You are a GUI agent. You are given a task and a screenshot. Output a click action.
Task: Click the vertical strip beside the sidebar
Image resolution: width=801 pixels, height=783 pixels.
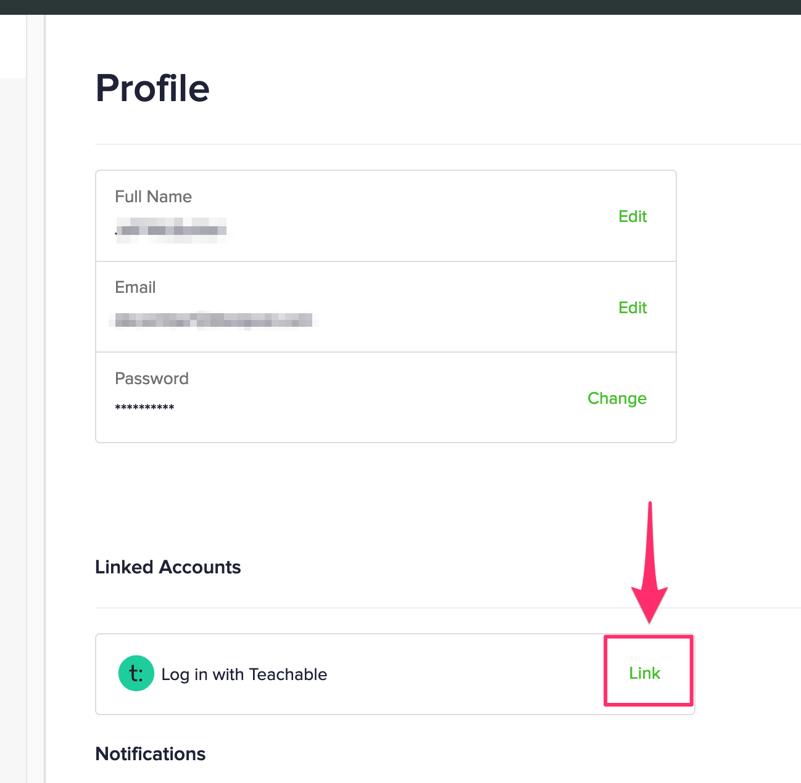tap(36, 399)
